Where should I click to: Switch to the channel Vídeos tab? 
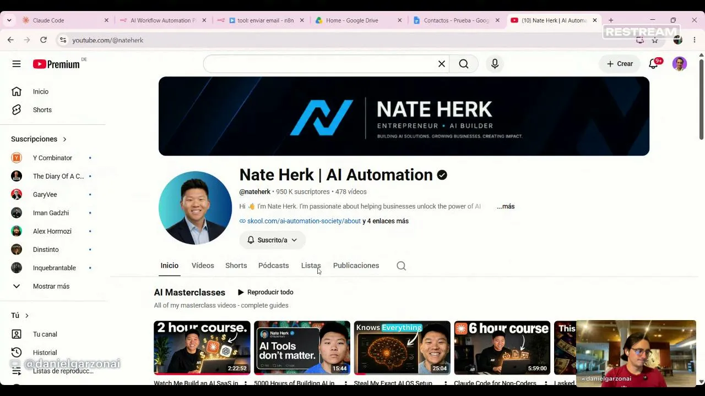tap(203, 266)
